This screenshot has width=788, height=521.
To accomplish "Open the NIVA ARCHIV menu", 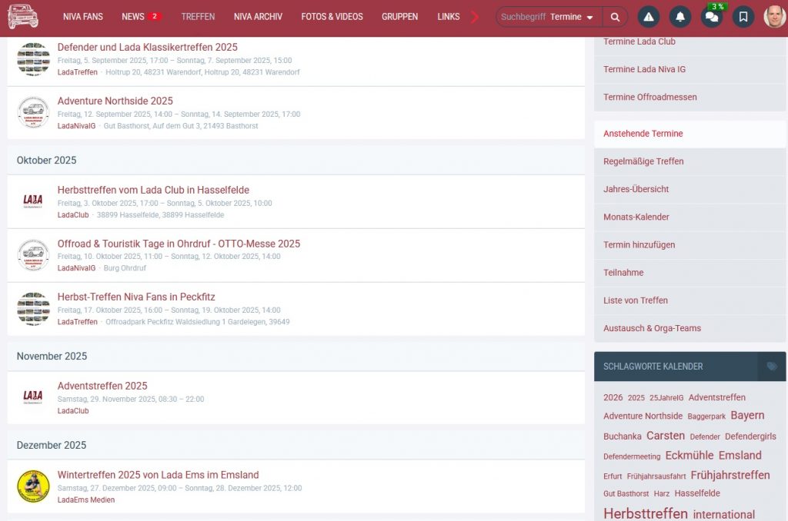I will click(x=258, y=17).
